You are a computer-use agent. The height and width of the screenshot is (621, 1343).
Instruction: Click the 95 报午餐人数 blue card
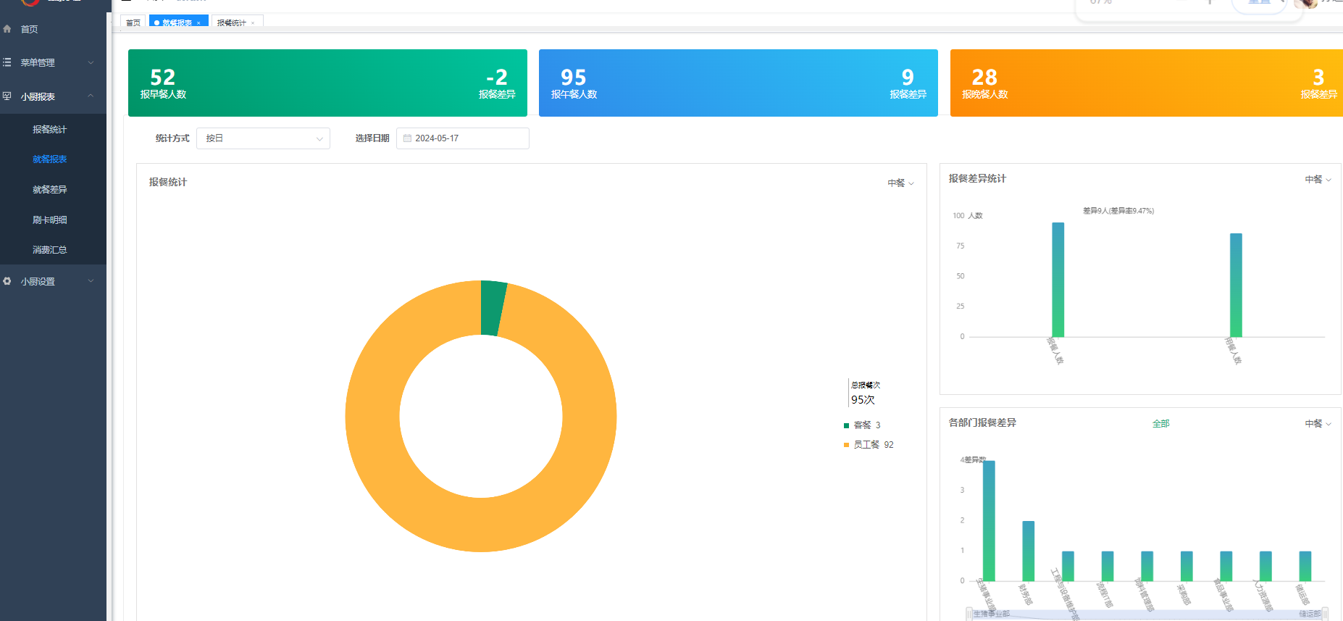click(738, 83)
